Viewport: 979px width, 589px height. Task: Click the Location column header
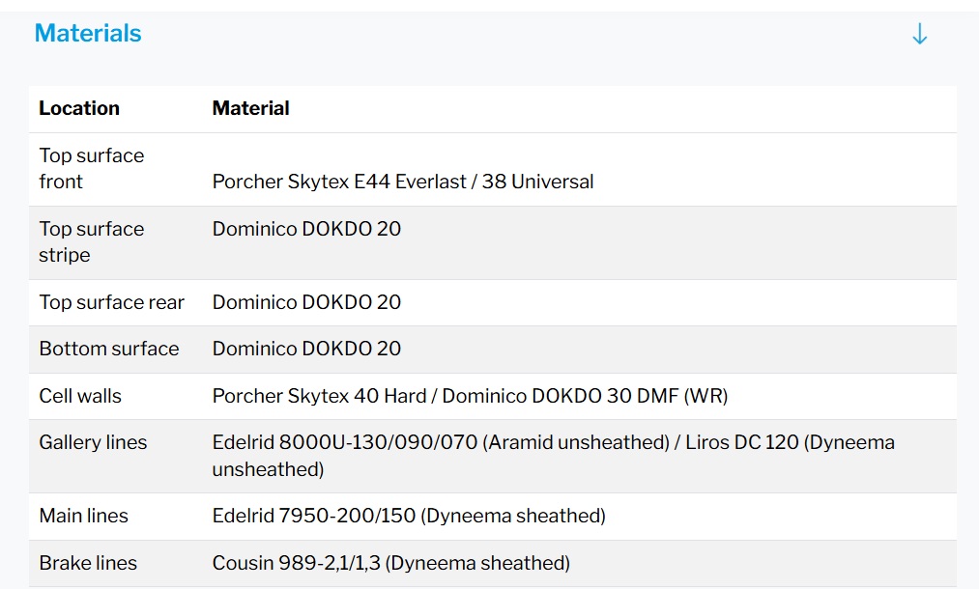tap(79, 108)
